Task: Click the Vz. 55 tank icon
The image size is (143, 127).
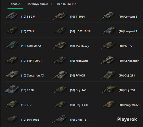Action: 108,45
